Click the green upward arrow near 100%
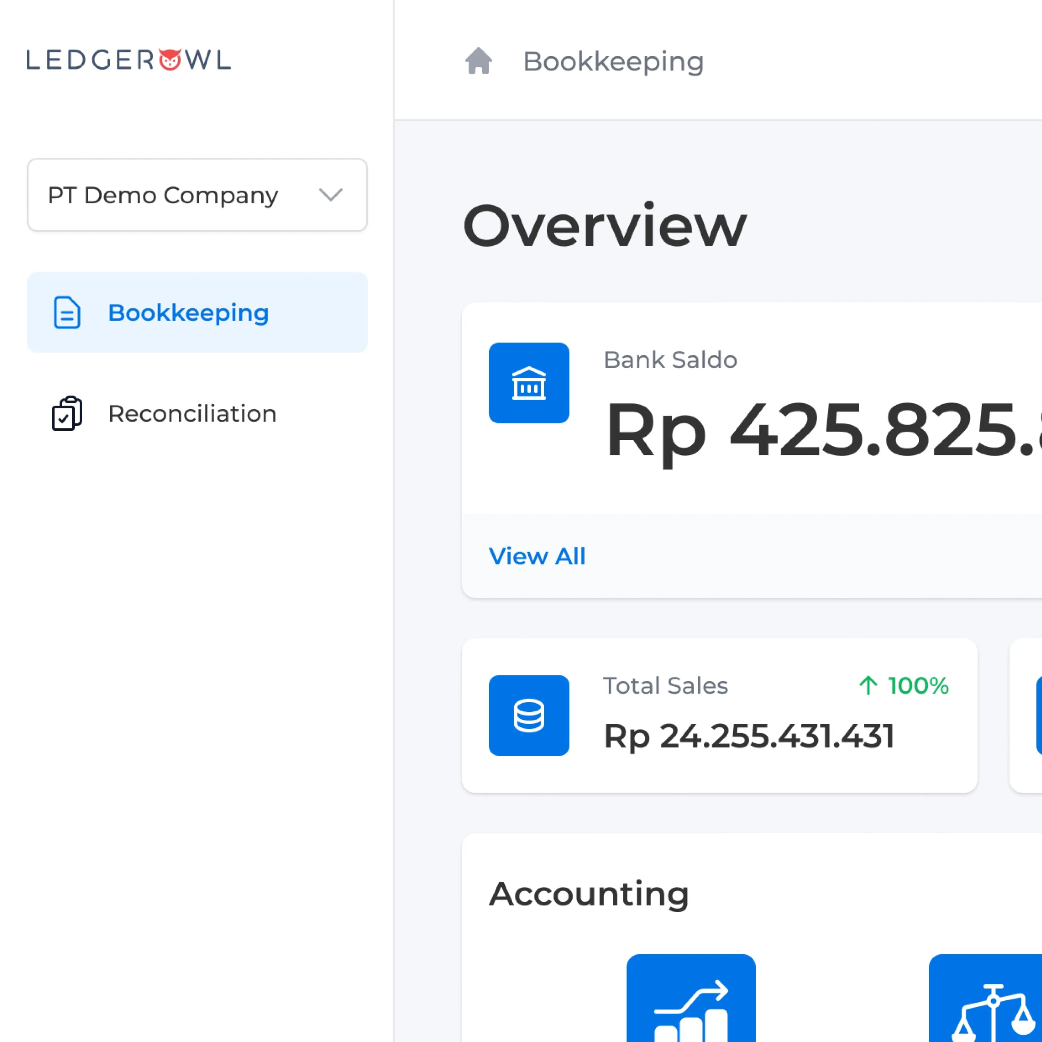Screen dimensions: 1042x1042 [868, 686]
